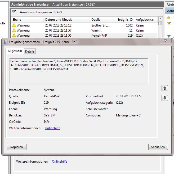The width and height of the screenshot is (174, 174).
Task: Click the blue funnel icon in the Actions pane
Action: click(x=168, y=36)
